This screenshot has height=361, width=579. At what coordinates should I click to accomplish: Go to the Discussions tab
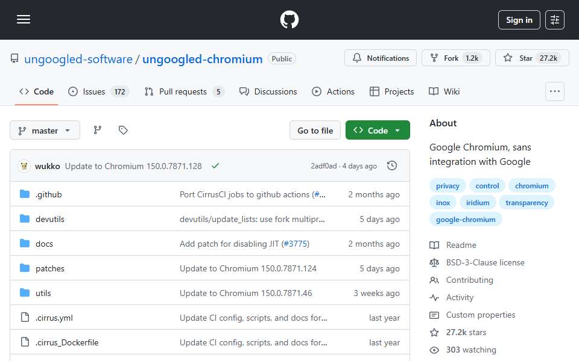coord(268,91)
